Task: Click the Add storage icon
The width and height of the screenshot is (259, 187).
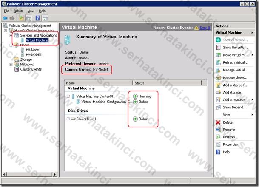Action: 218,92
